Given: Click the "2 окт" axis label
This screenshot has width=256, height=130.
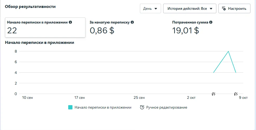Looking at the screenshot, I should coord(191,98).
